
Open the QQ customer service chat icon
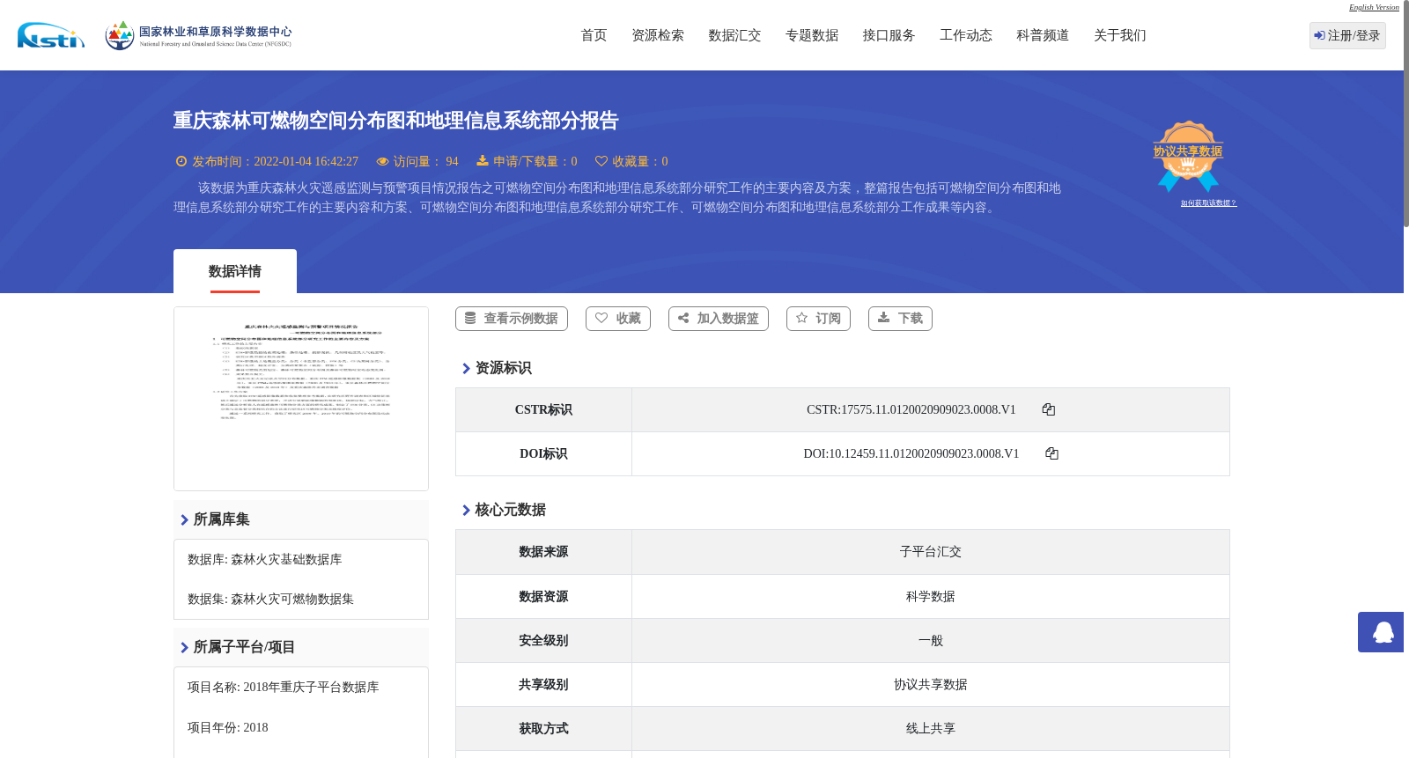click(x=1383, y=632)
